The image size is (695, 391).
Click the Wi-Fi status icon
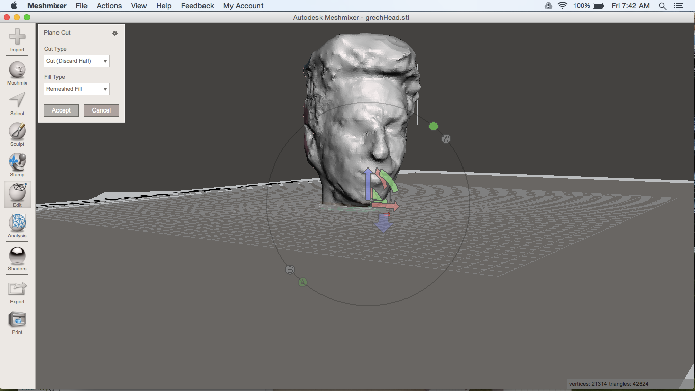click(x=562, y=6)
